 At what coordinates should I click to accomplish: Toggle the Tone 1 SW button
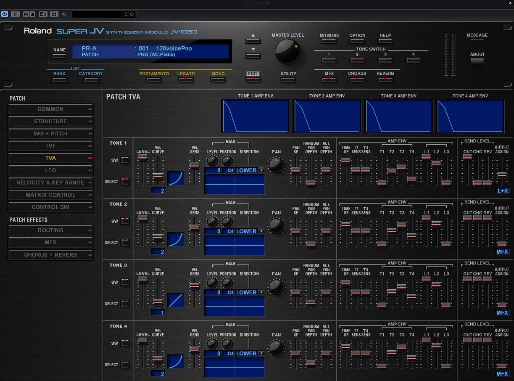tap(125, 160)
